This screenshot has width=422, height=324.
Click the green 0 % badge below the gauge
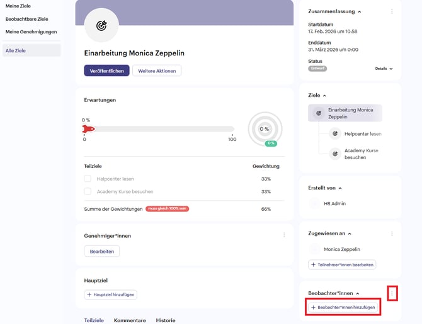271,143
